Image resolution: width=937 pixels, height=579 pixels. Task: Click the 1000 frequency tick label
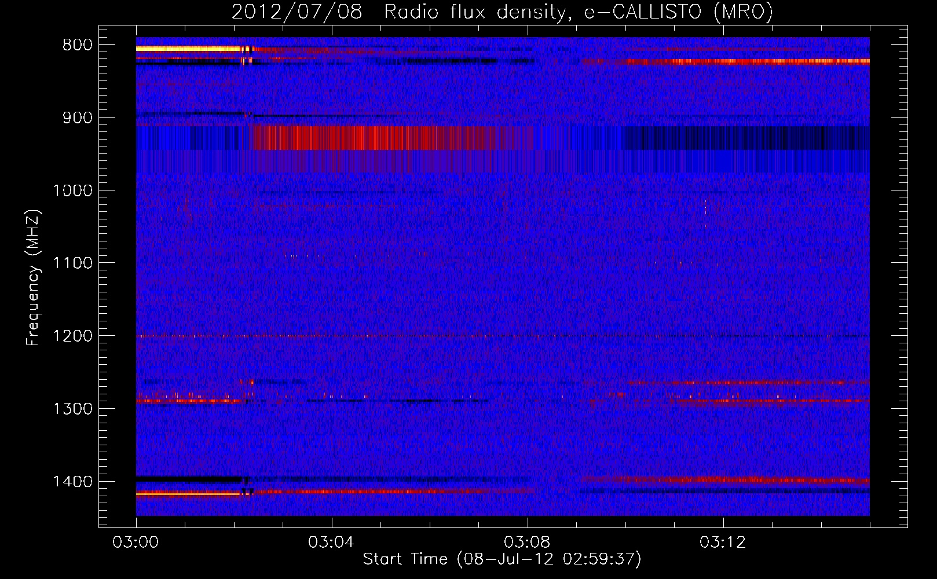click(x=72, y=190)
